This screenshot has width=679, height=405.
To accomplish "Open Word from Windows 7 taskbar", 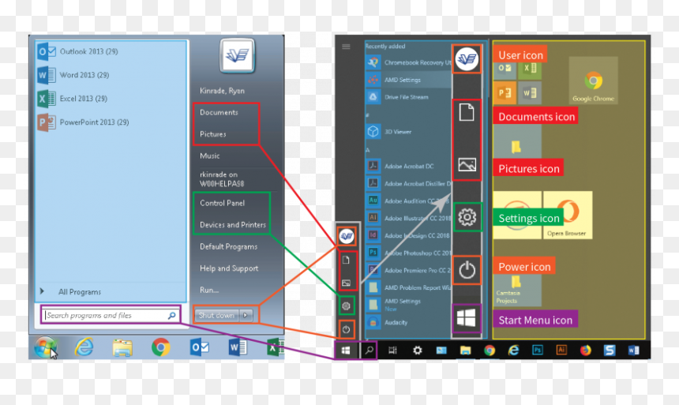I will [x=238, y=347].
